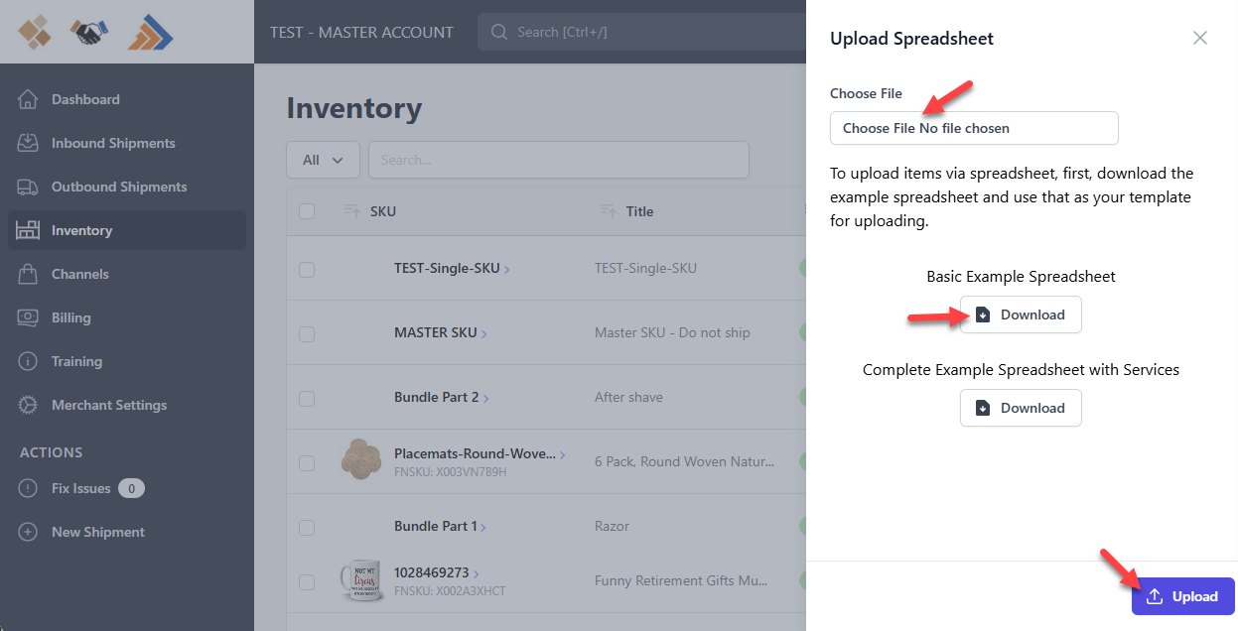Click the Upload button
The image size is (1238, 631).
1183,596
